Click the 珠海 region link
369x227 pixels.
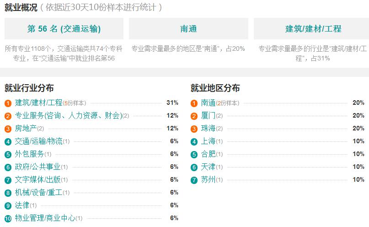click(x=208, y=128)
